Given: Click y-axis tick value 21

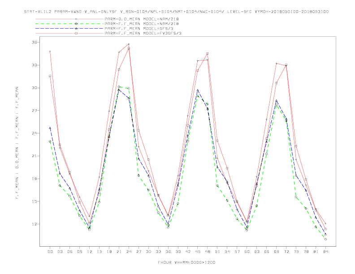Looking at the screenshot, I should [35, 156].
